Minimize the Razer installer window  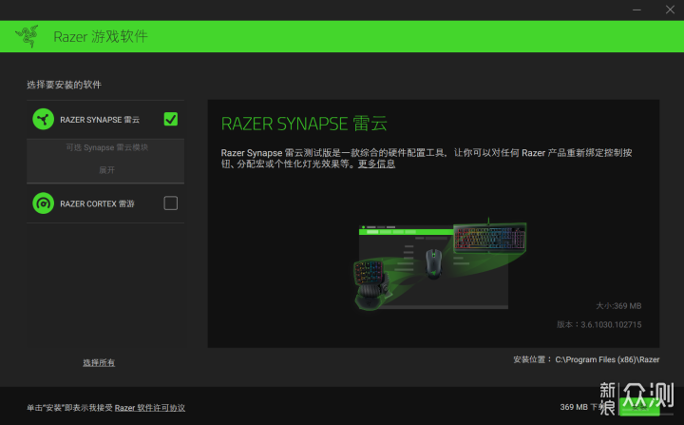tap(636, 10)
